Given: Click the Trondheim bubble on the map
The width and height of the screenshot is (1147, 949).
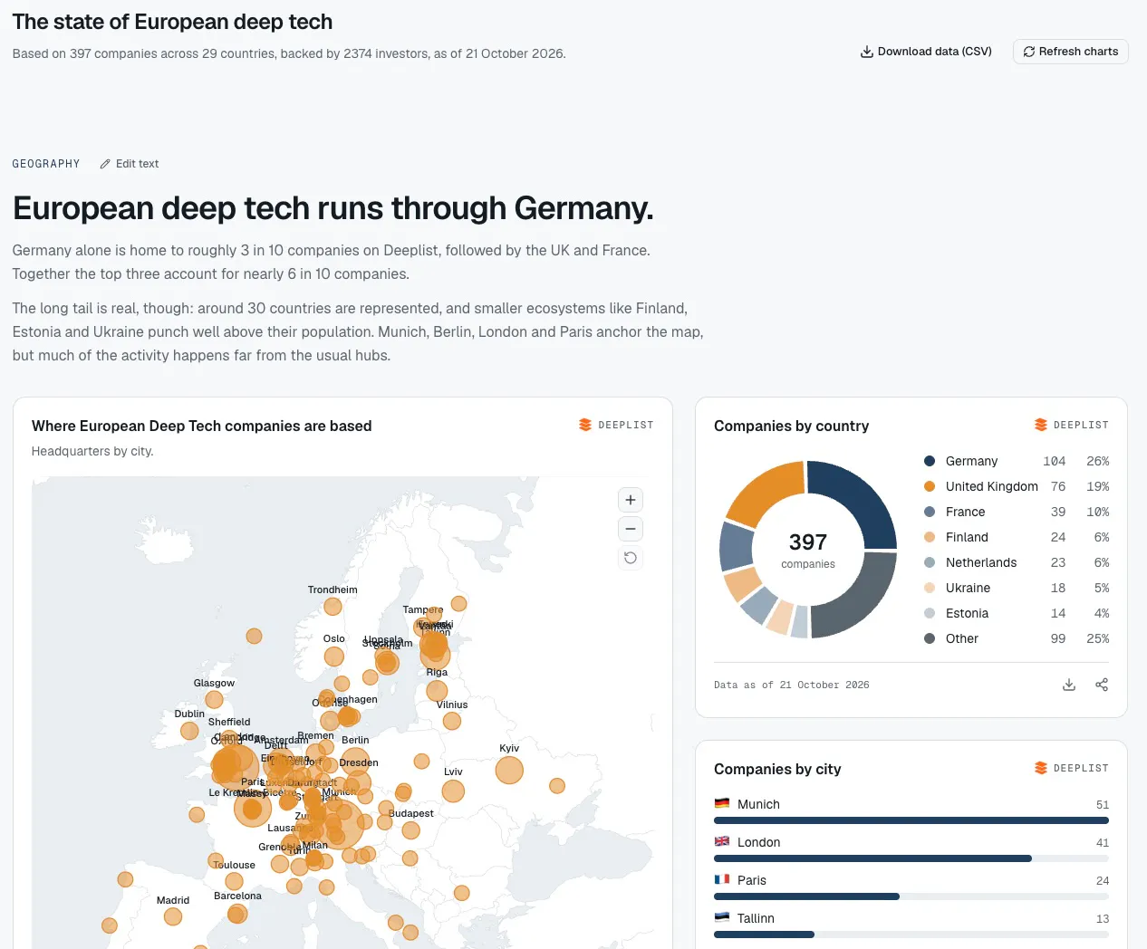Looking at the screenshot, I should [x=333, y=607].
